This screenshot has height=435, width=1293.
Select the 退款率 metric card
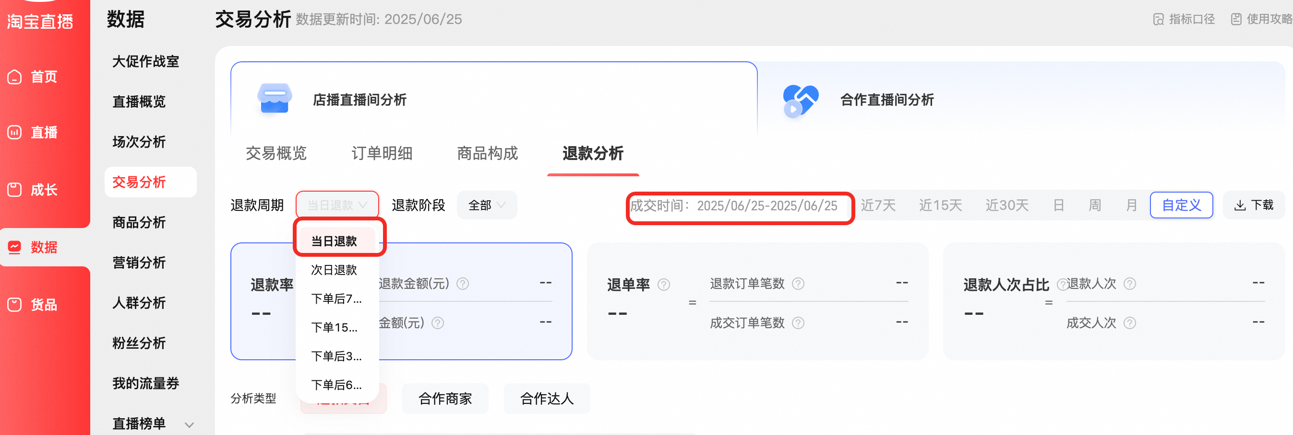point(401,301)
